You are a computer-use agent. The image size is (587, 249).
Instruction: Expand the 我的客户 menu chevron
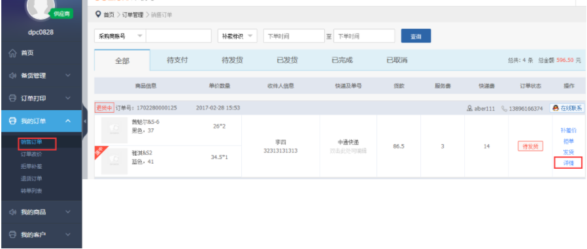(x=68, y=235)
